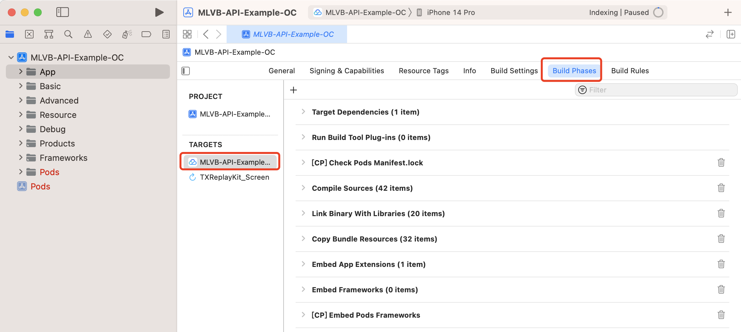Click the related items grid icon
Viewport: 741px width, 332px height.
(187, 34)
